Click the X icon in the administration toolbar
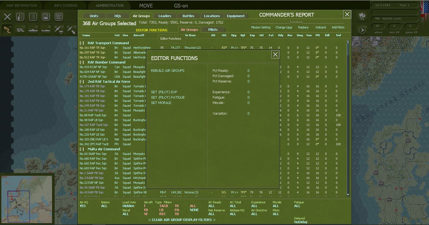The width and height of the screenshot is (429, 225). pyautogui.click(x=8, y=17)
